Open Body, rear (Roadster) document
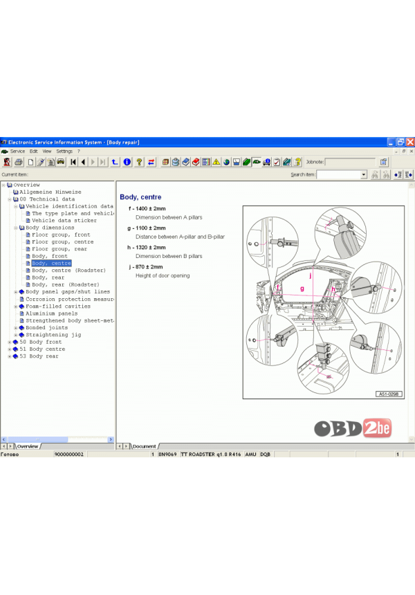Image resolution: width=415 pixels, height=595 pixels. [65, 284]
